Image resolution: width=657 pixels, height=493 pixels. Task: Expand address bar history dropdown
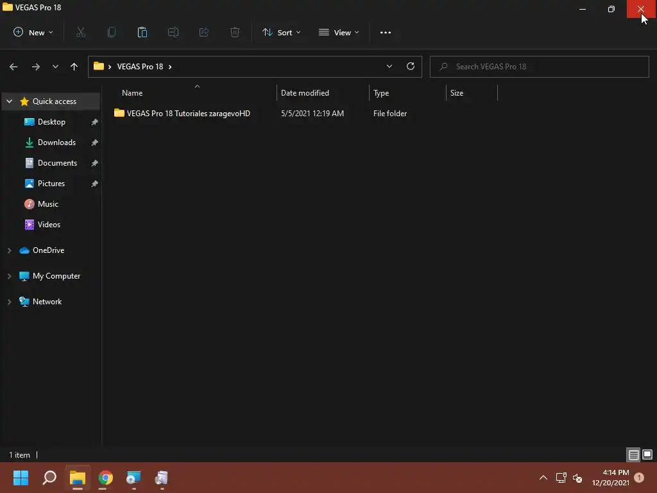(x=389, y=66)
